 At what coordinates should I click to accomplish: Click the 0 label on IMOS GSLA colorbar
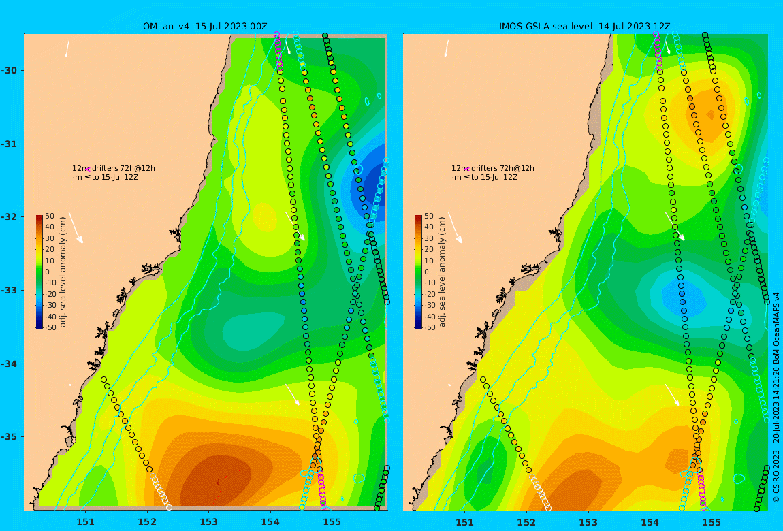pyautogui.click(x=427, y=272)
